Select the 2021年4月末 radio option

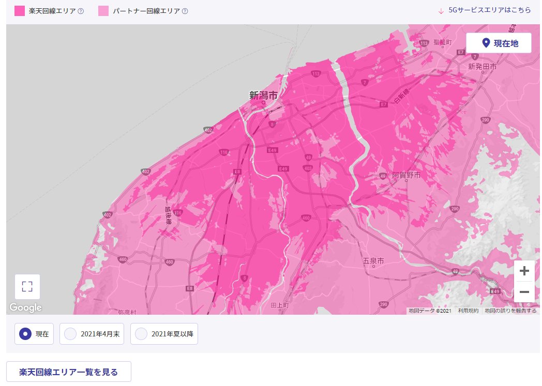point(92,334)
